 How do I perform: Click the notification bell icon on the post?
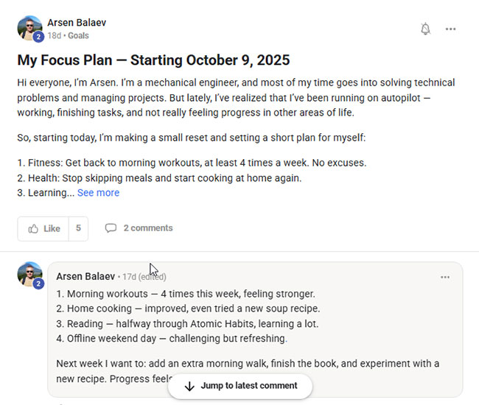click(x=425, y=29)
